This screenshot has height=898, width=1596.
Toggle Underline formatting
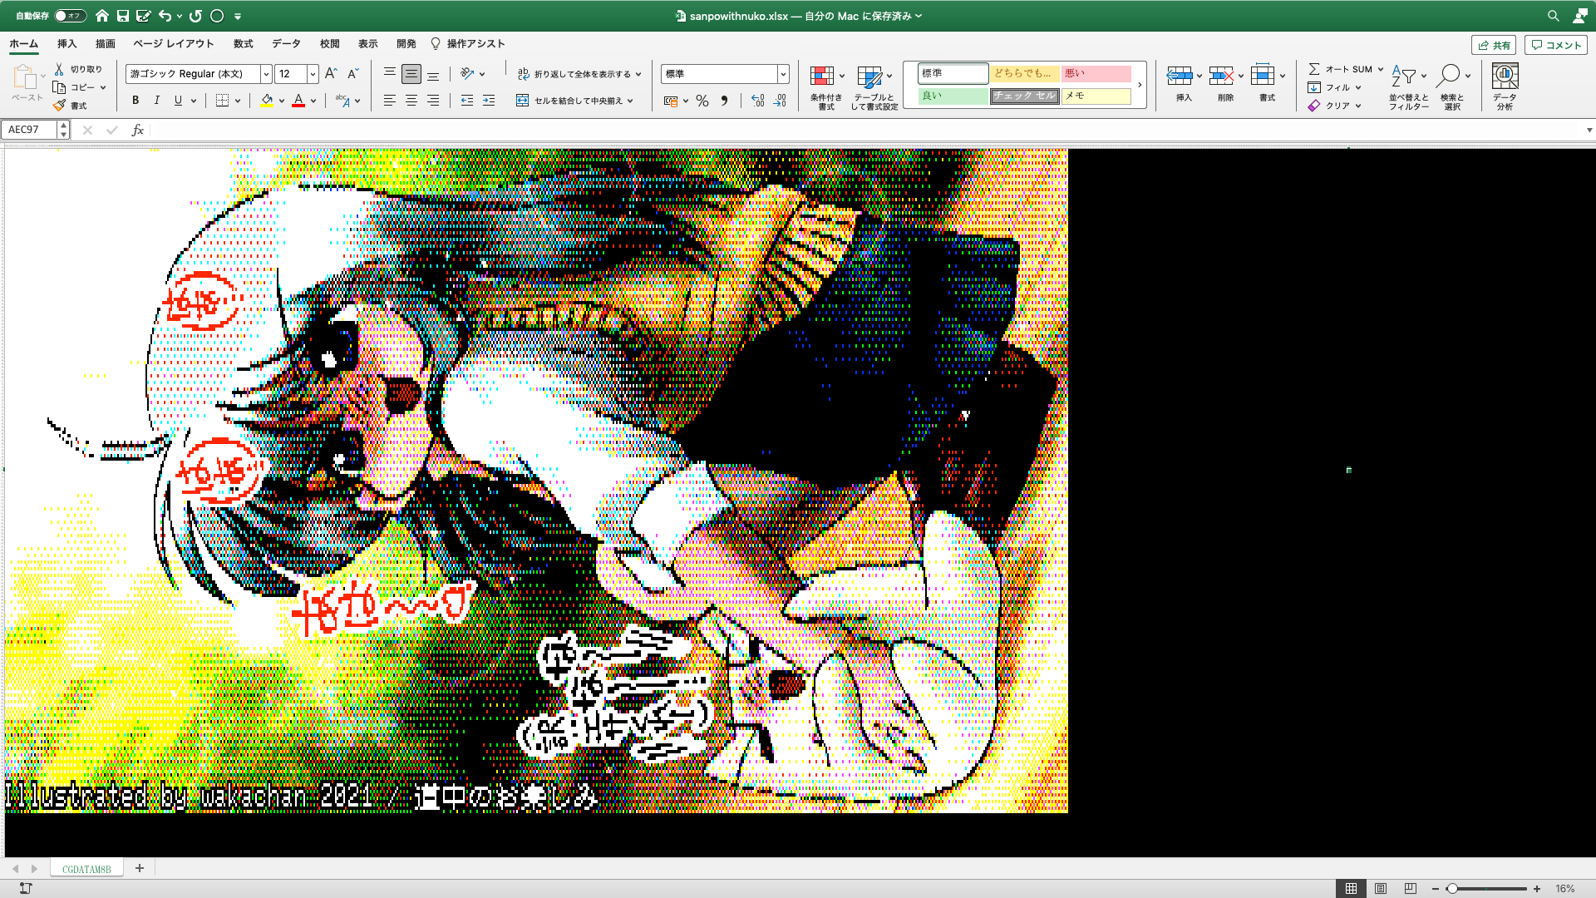tap(178, 101)
